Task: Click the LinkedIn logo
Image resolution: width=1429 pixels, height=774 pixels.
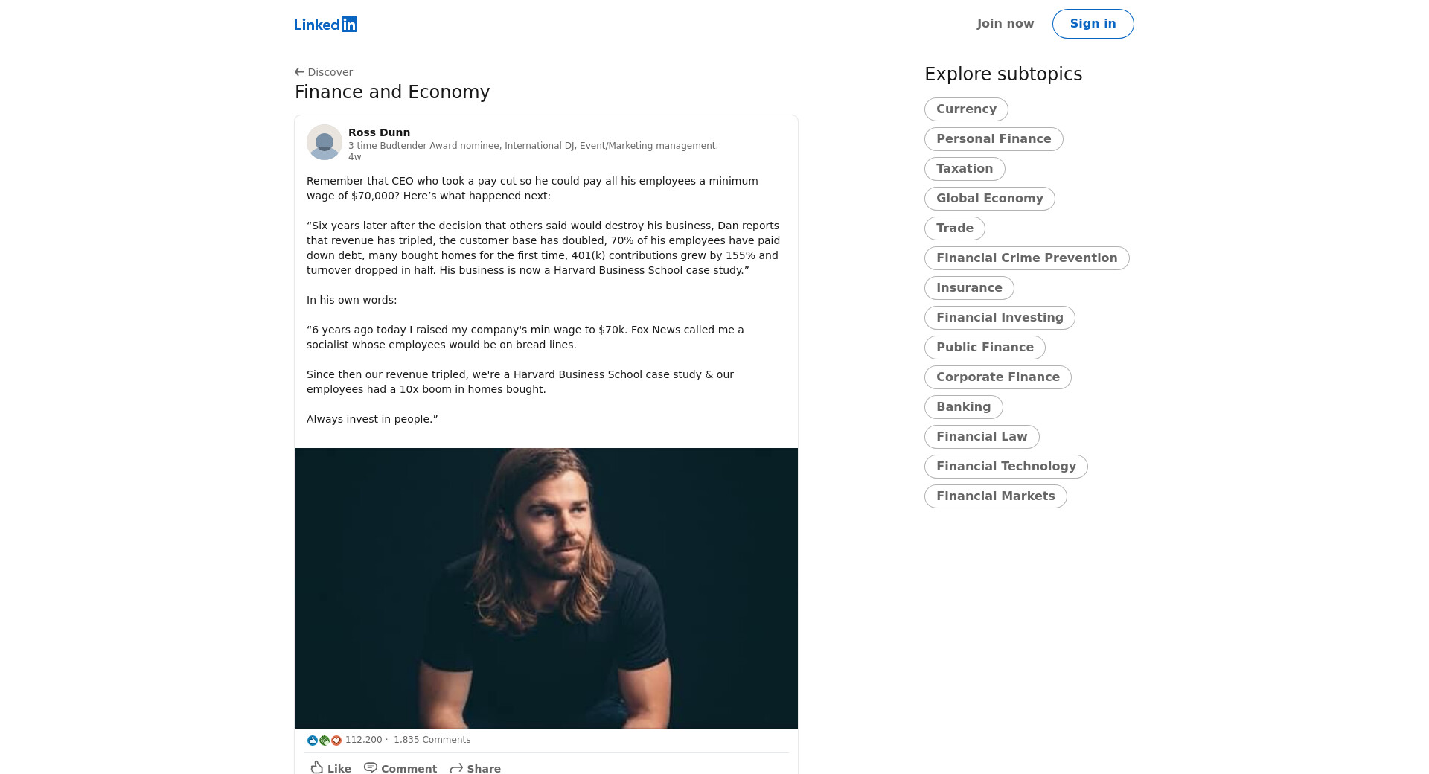Action: point(325,24)
